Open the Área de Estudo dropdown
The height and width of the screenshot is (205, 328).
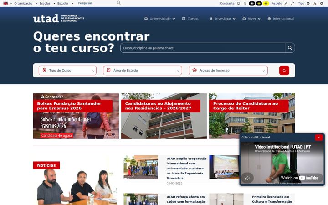click(143, 71)
